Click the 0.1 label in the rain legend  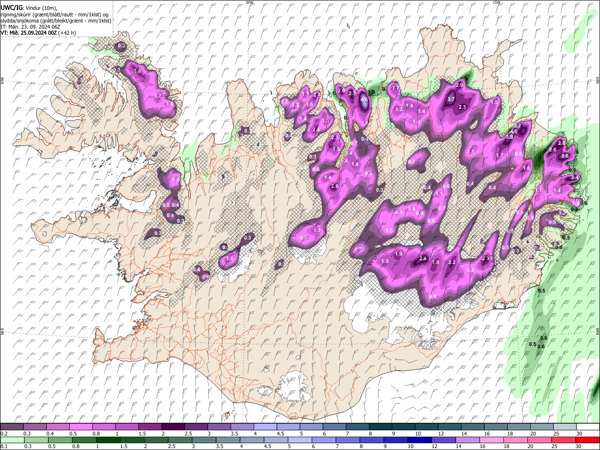[4, 446]
